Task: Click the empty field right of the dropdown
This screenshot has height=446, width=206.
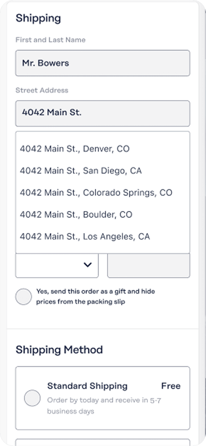Action: [148, 265]
